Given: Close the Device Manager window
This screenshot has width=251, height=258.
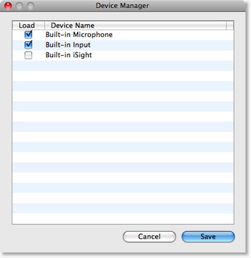Looking at the screenshot, I should (x=8, y=6).
